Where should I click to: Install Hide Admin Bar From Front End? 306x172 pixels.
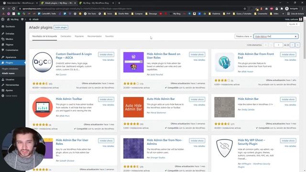[x=288, y=54]
